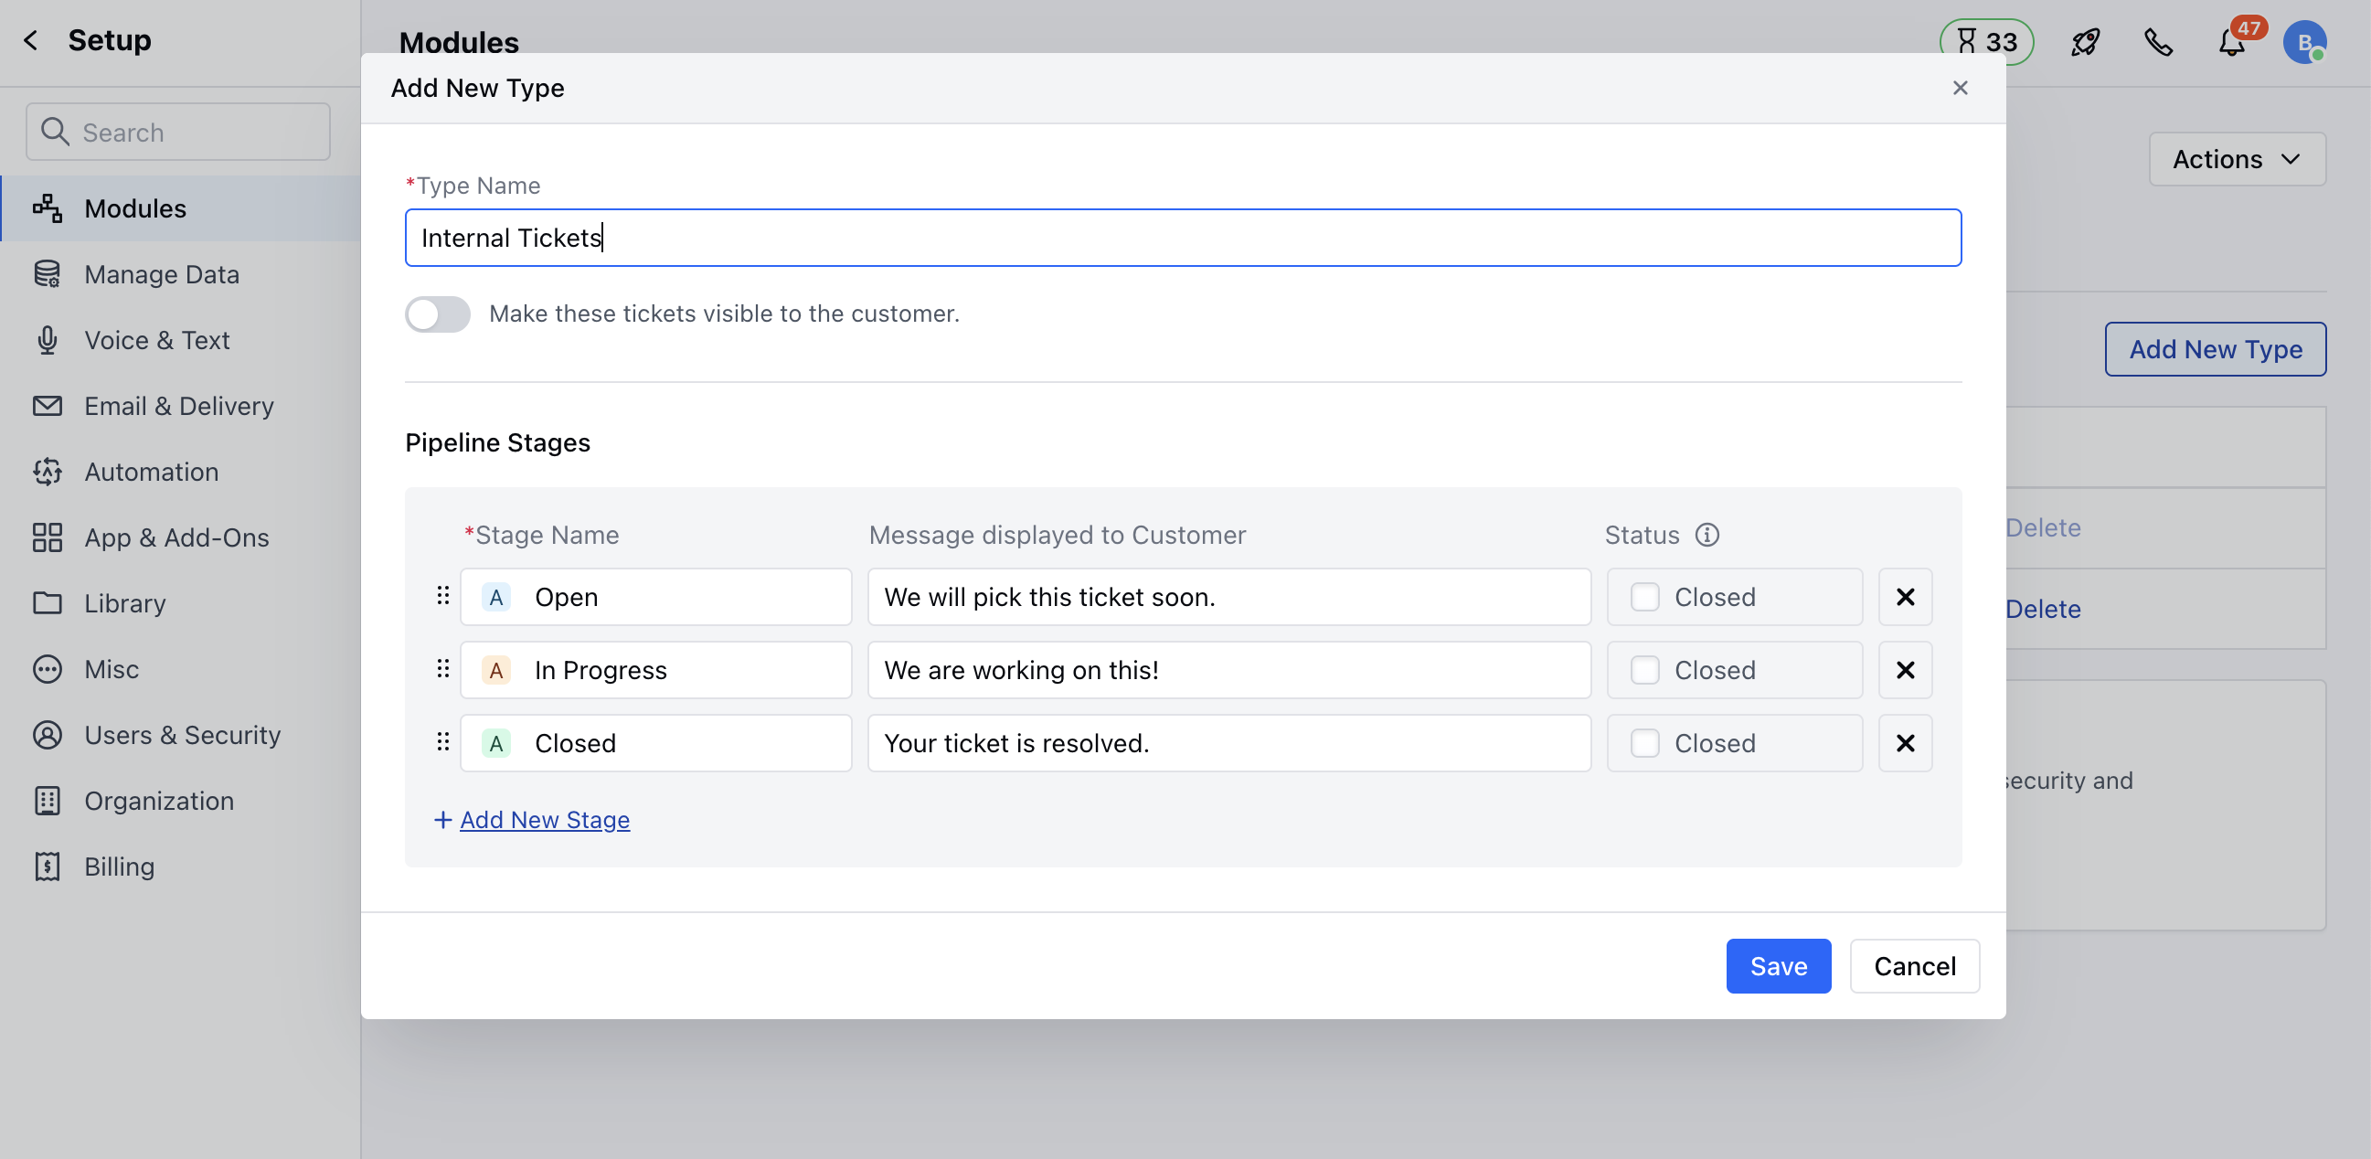Go to the Users & Security section
Viewport: 2371px width, 1159px height.
pos(182,735)
